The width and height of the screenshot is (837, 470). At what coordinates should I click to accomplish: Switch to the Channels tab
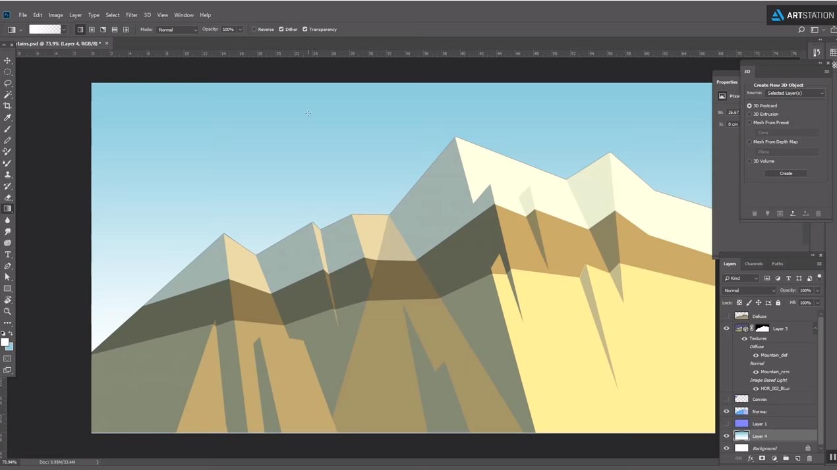point(753,264)
